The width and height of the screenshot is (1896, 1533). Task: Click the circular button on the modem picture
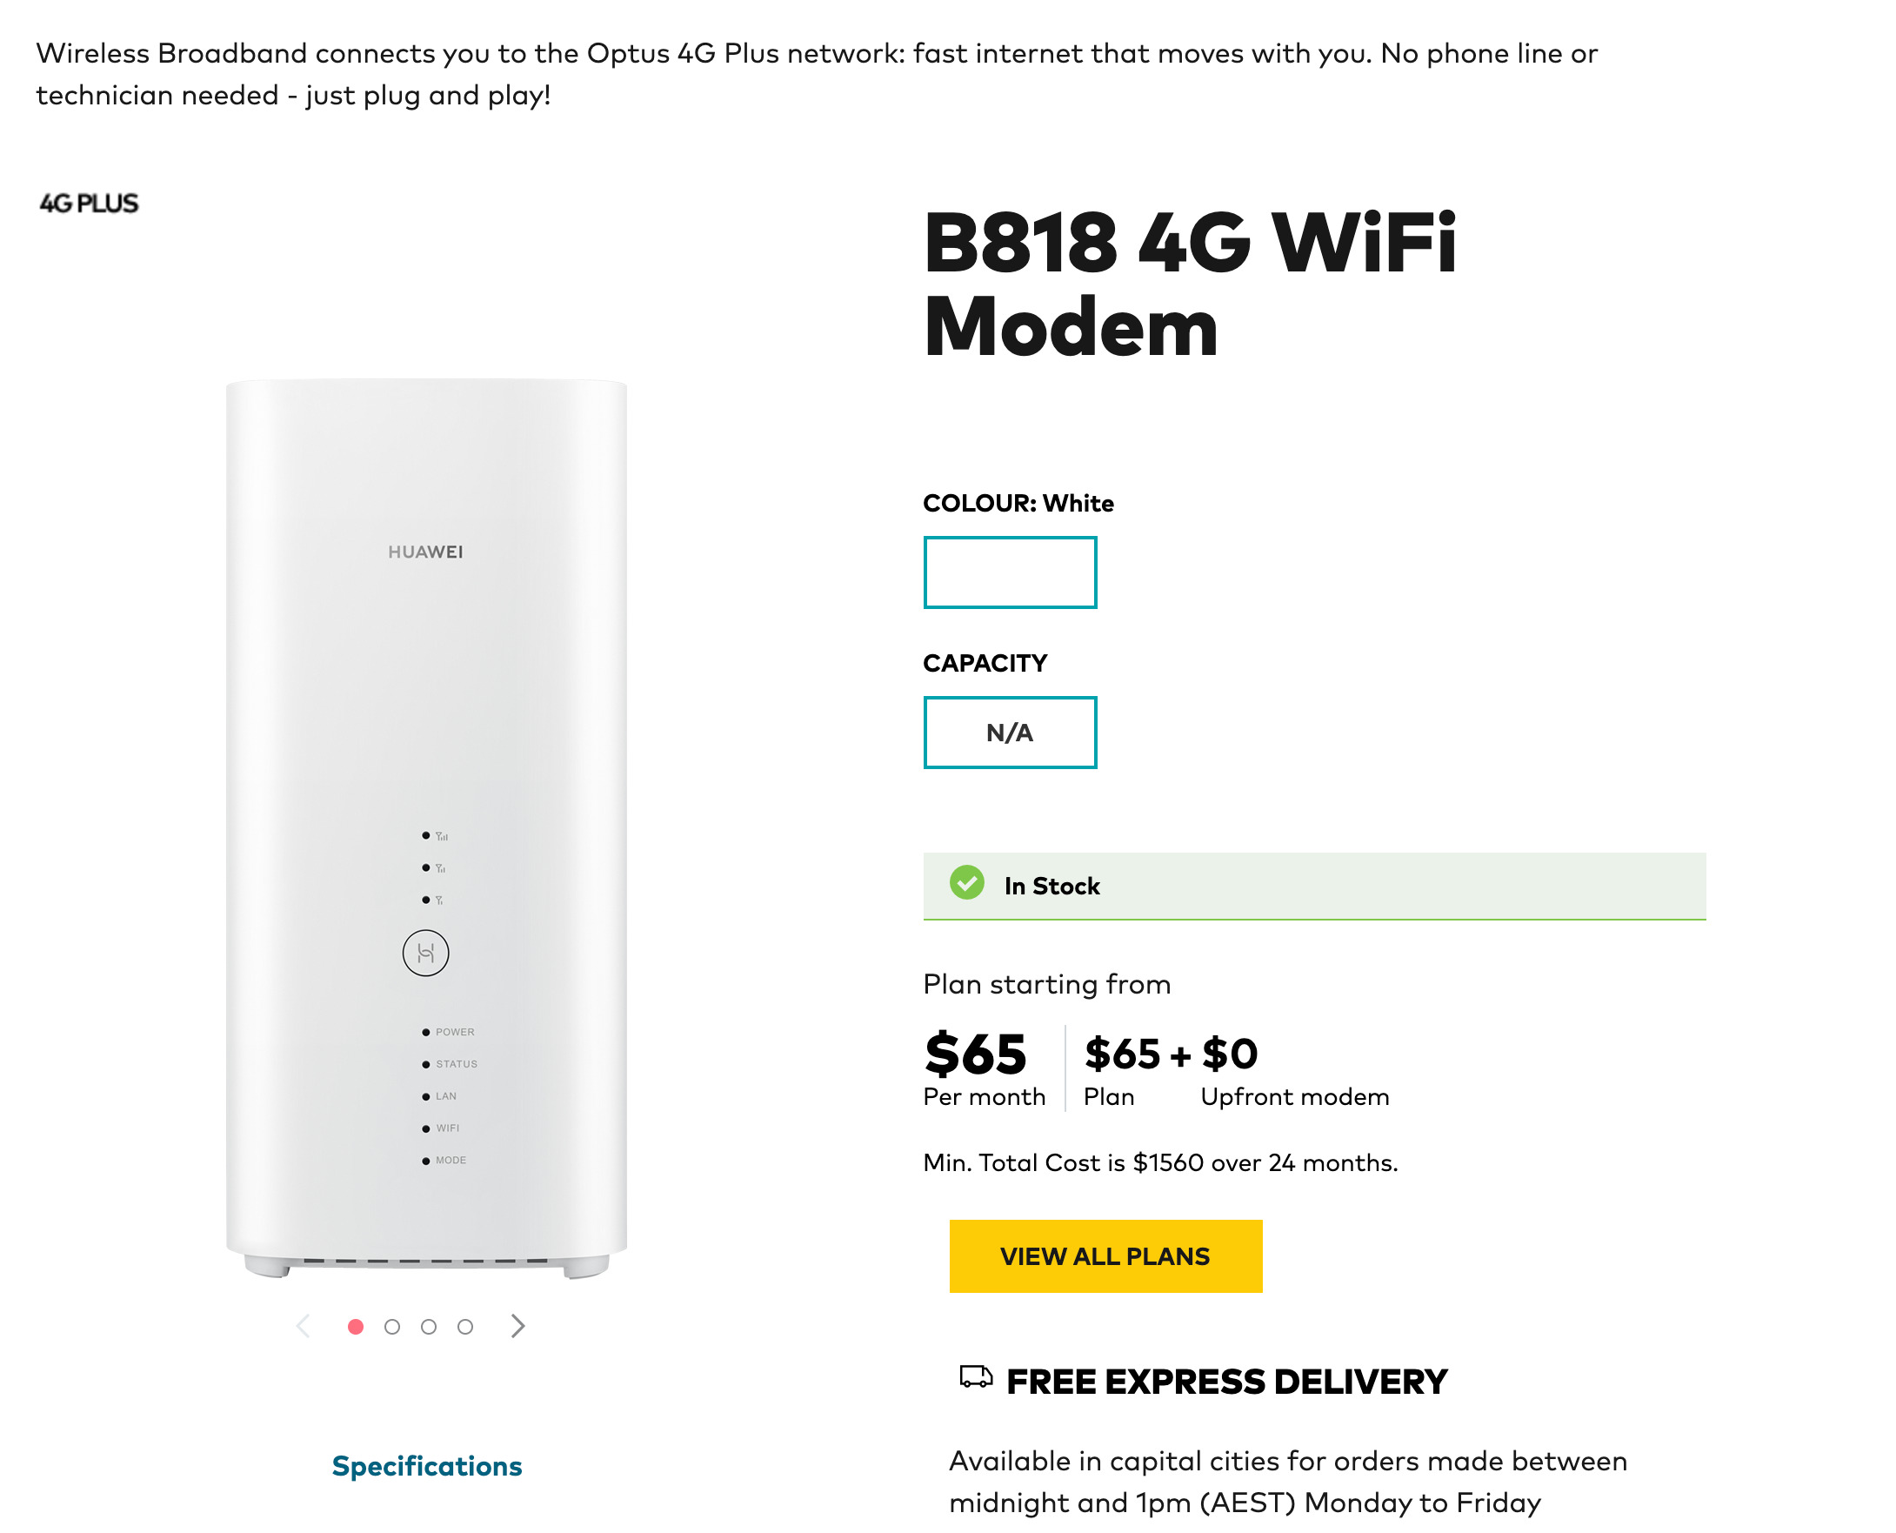click(x=425, y=954)
